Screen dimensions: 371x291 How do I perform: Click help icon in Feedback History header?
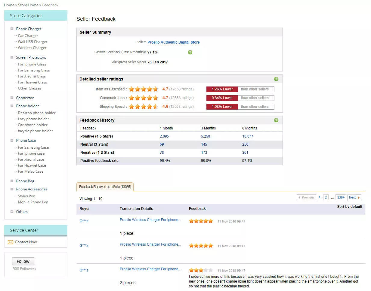[276, 120]
